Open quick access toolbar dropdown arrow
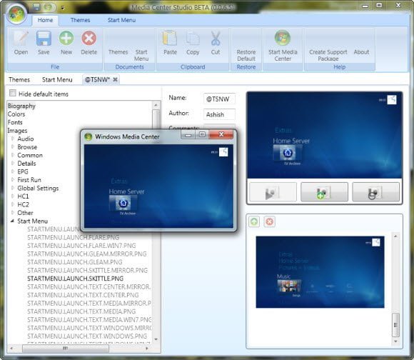 pos(63,8)
